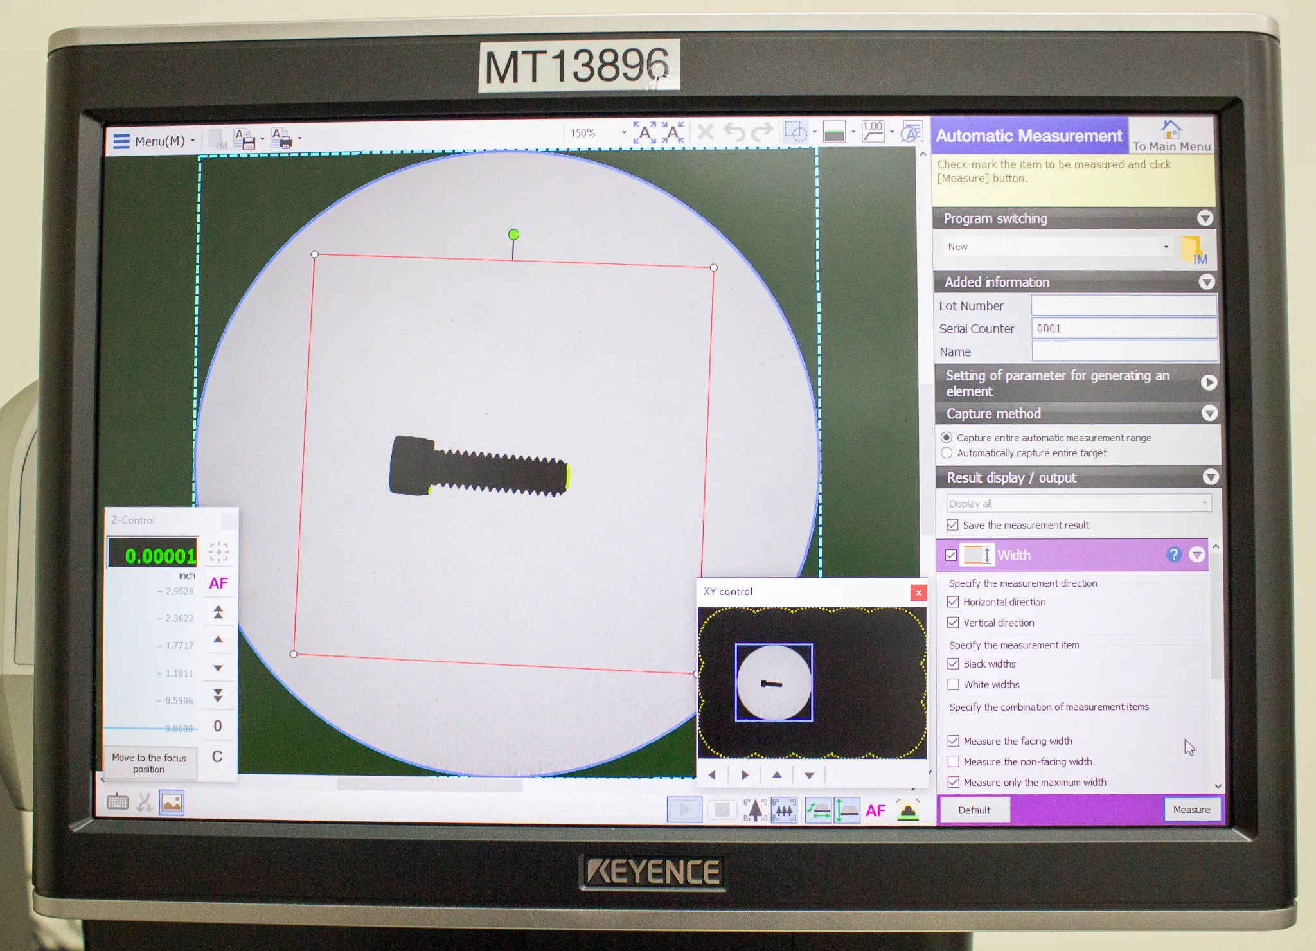The width and height of the screenshot is (1316, 951).
Task: Click the picture image icon in bottom bar
Action: (172, 803)
